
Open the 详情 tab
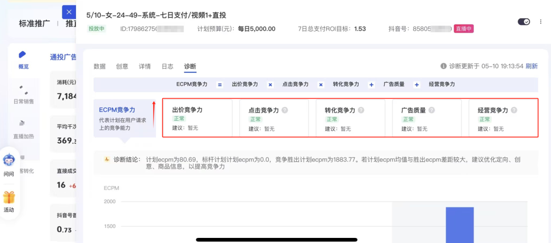coord(145,66)
